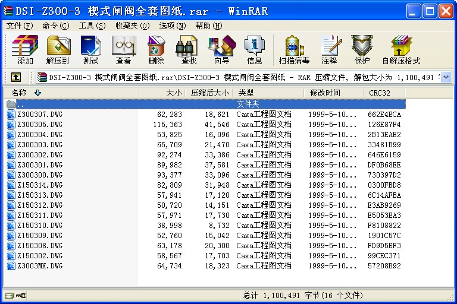The width and height of the screenshot is (457, 304).
Task: Click CRC32 value 57208B92
Action: 384,265
